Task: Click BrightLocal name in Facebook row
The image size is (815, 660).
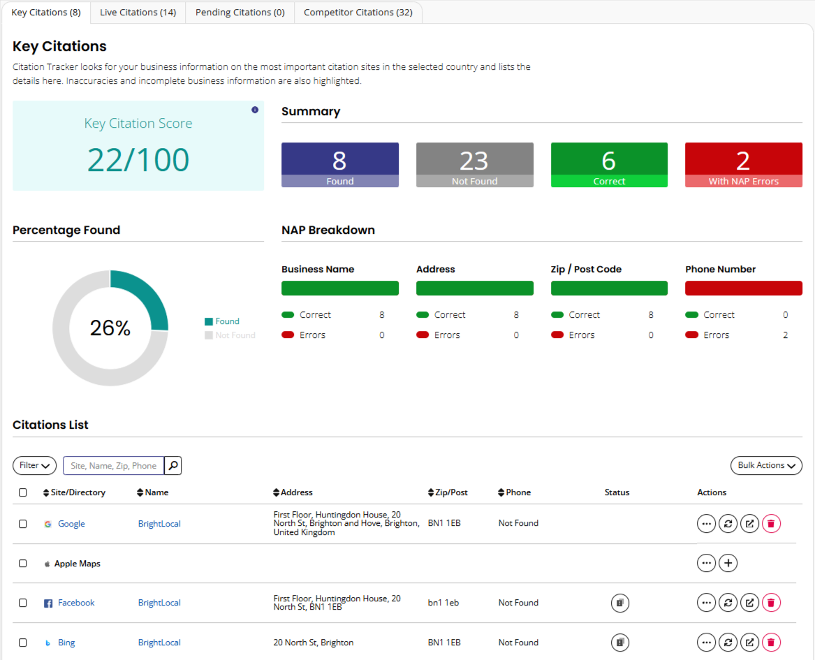Action: click(x=159, y=603)
